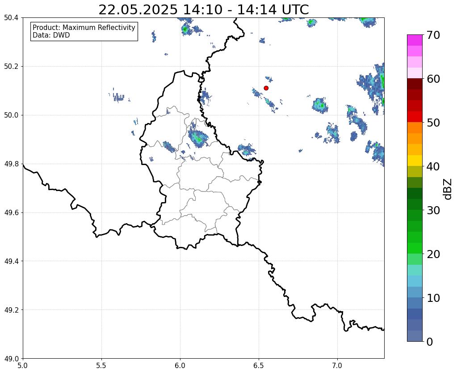The image size is (457, 373).
Task: Click the colorbar tick label '10'
Action: (x=433, y=298)
